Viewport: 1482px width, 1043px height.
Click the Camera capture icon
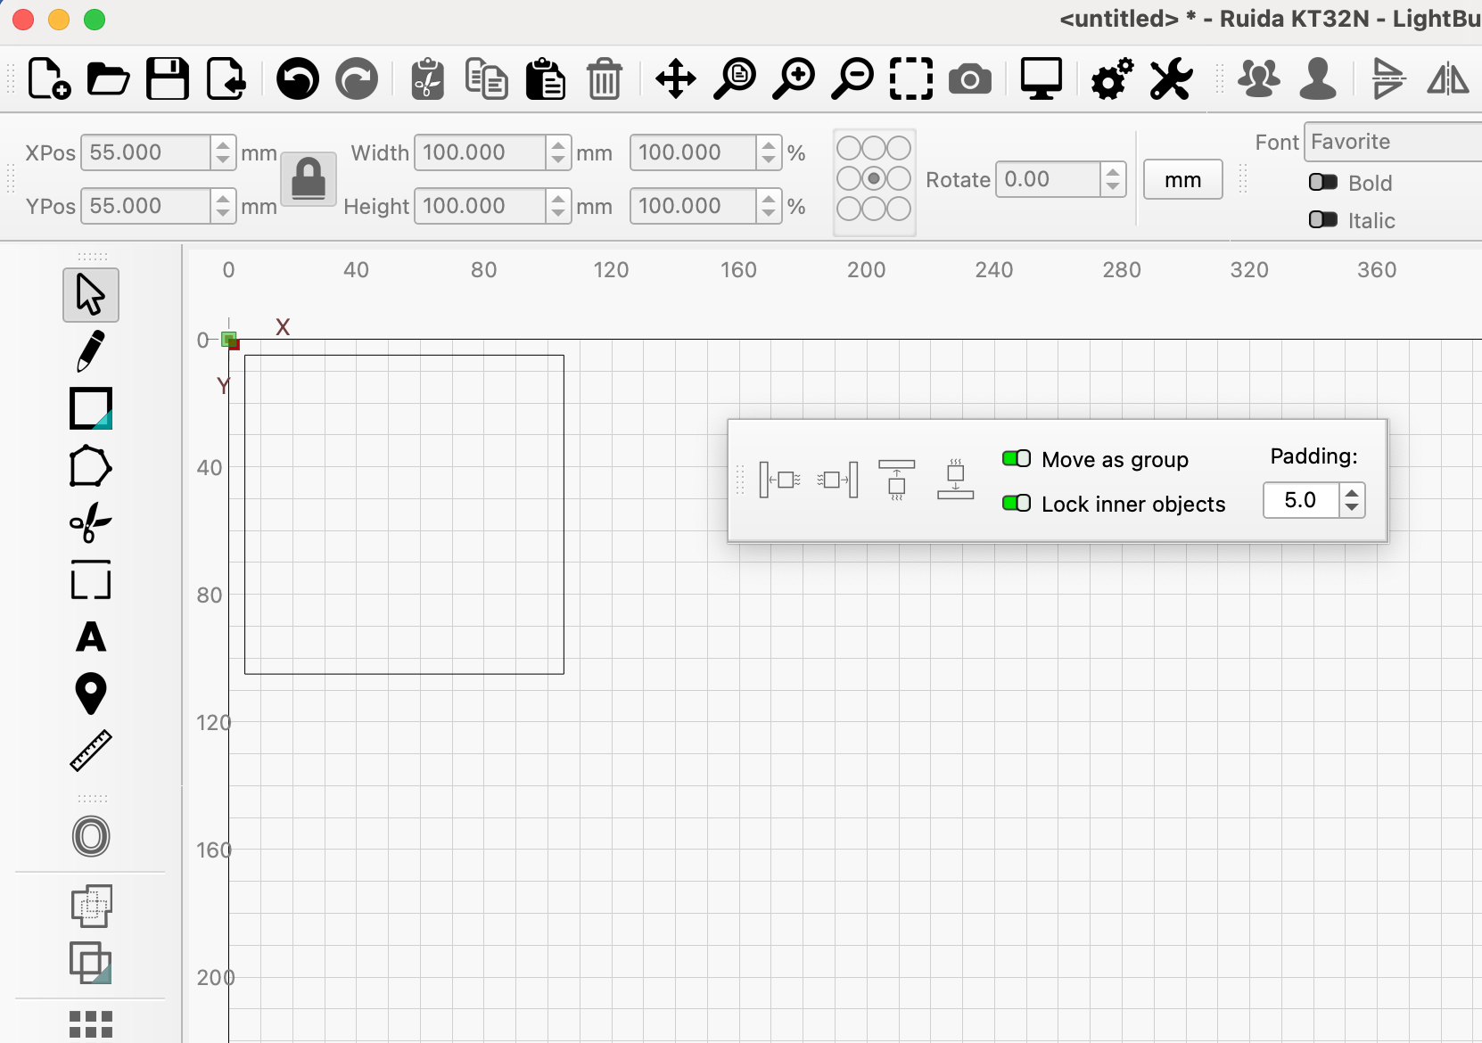969,79
